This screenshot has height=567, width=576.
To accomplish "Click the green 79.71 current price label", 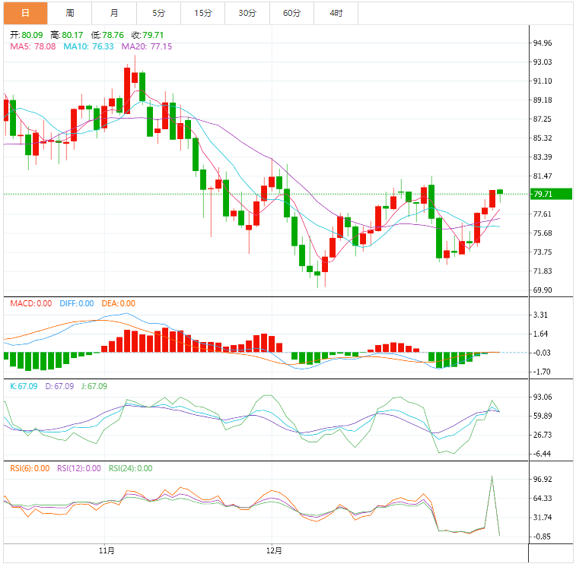I will click(551, 194).
